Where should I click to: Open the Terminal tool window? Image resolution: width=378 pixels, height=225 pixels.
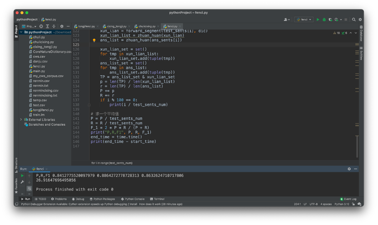[x=157, y=199]
